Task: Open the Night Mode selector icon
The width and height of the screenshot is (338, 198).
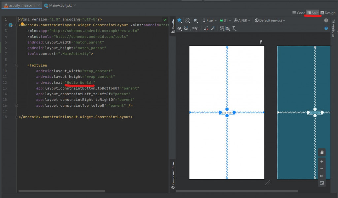Action: (195, 20)
